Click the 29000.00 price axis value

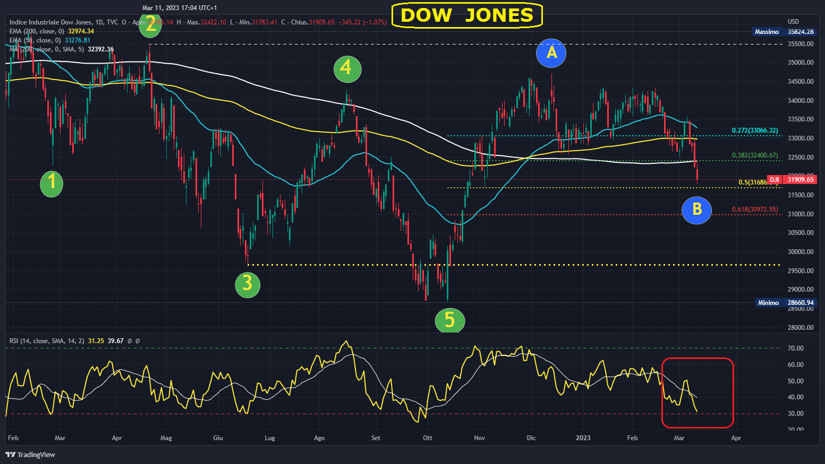point(801,290)
